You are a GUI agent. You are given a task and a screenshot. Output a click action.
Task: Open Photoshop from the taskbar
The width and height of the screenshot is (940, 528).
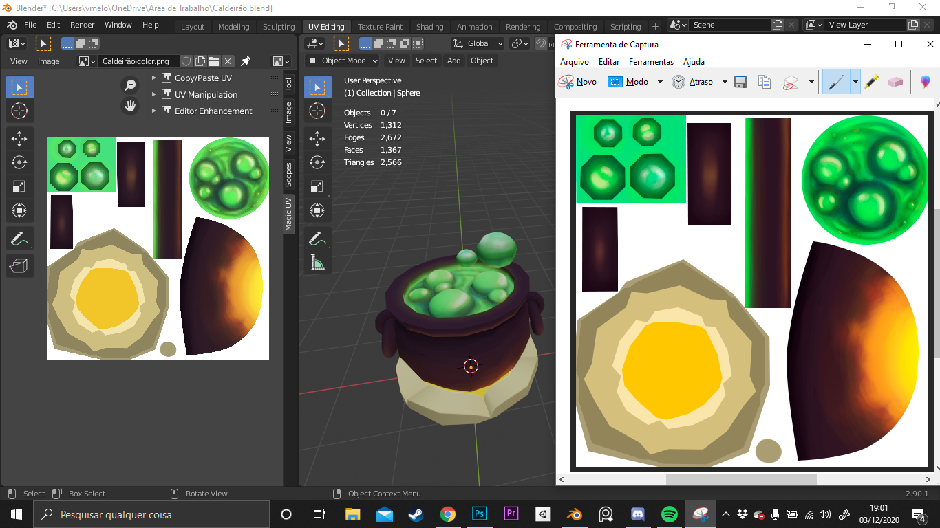click(x=480, y=514)
